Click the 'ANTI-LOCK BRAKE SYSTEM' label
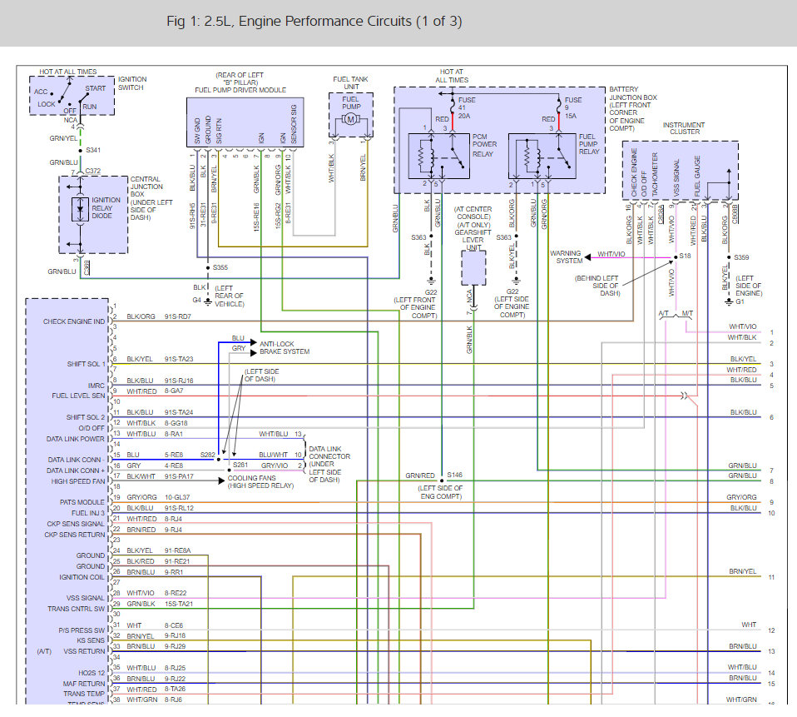 (285, 347)
